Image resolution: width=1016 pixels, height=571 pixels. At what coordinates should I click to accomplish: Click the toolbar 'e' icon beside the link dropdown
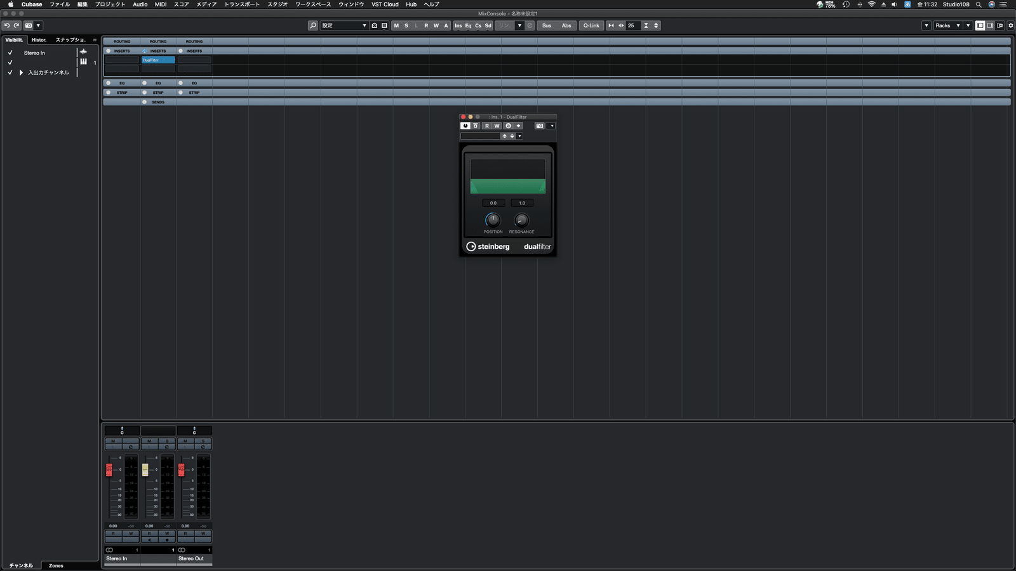[530, 25]
